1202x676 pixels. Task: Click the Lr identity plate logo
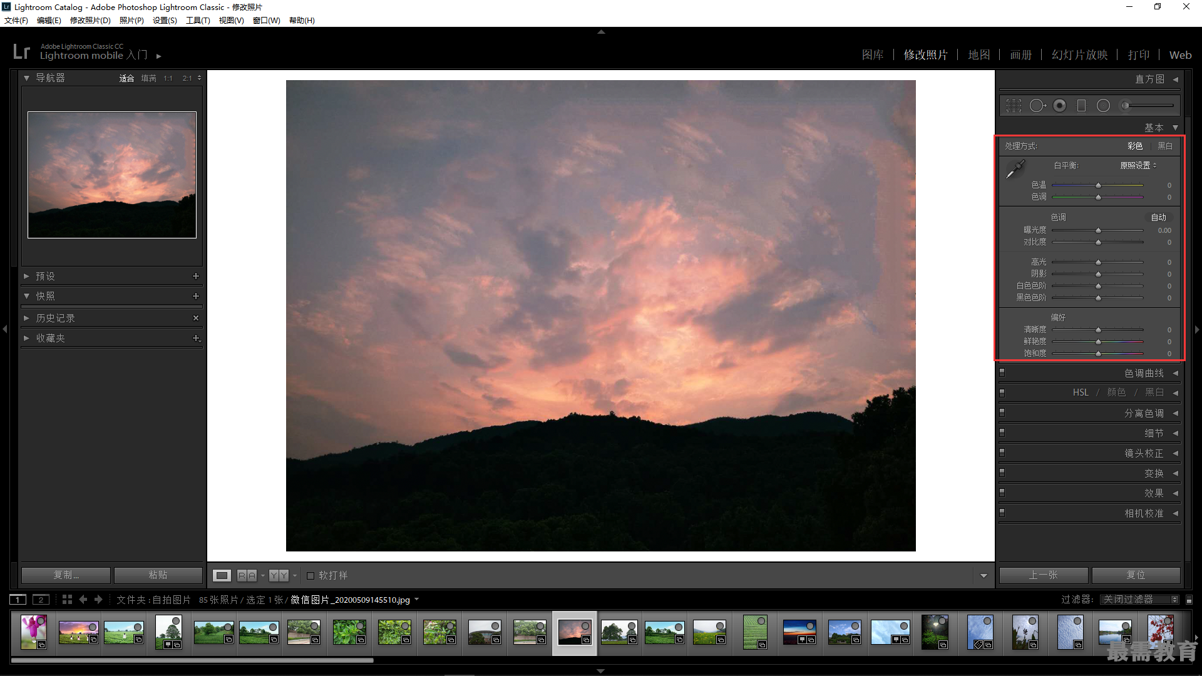click(x=21, y=51)
